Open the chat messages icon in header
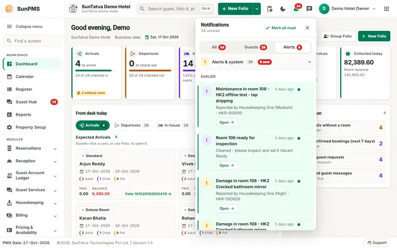 point(309,9)
